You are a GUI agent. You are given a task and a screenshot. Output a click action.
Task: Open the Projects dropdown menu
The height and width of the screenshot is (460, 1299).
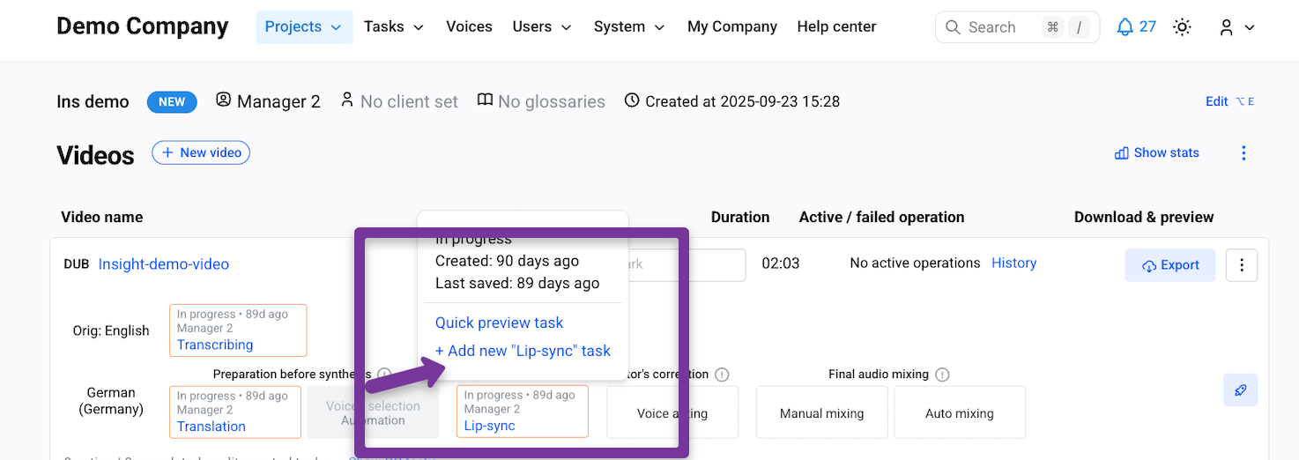click(304, 27)
